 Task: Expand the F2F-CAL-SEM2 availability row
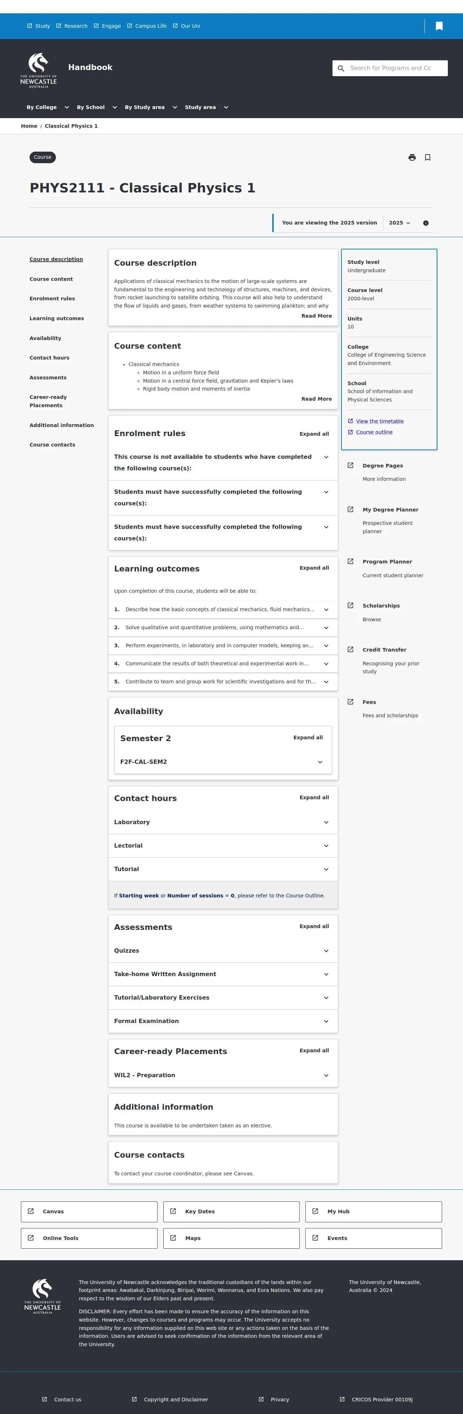(x=320, y=762)
